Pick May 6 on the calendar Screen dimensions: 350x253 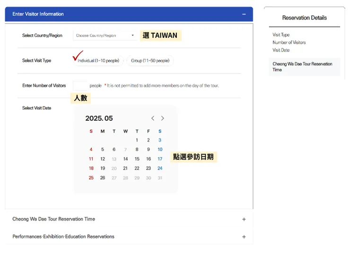[114, 150]
